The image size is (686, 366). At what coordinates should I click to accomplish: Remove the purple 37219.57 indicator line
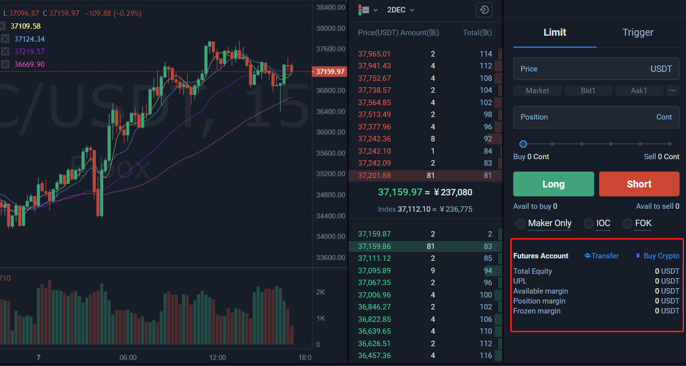pos(5,52)
